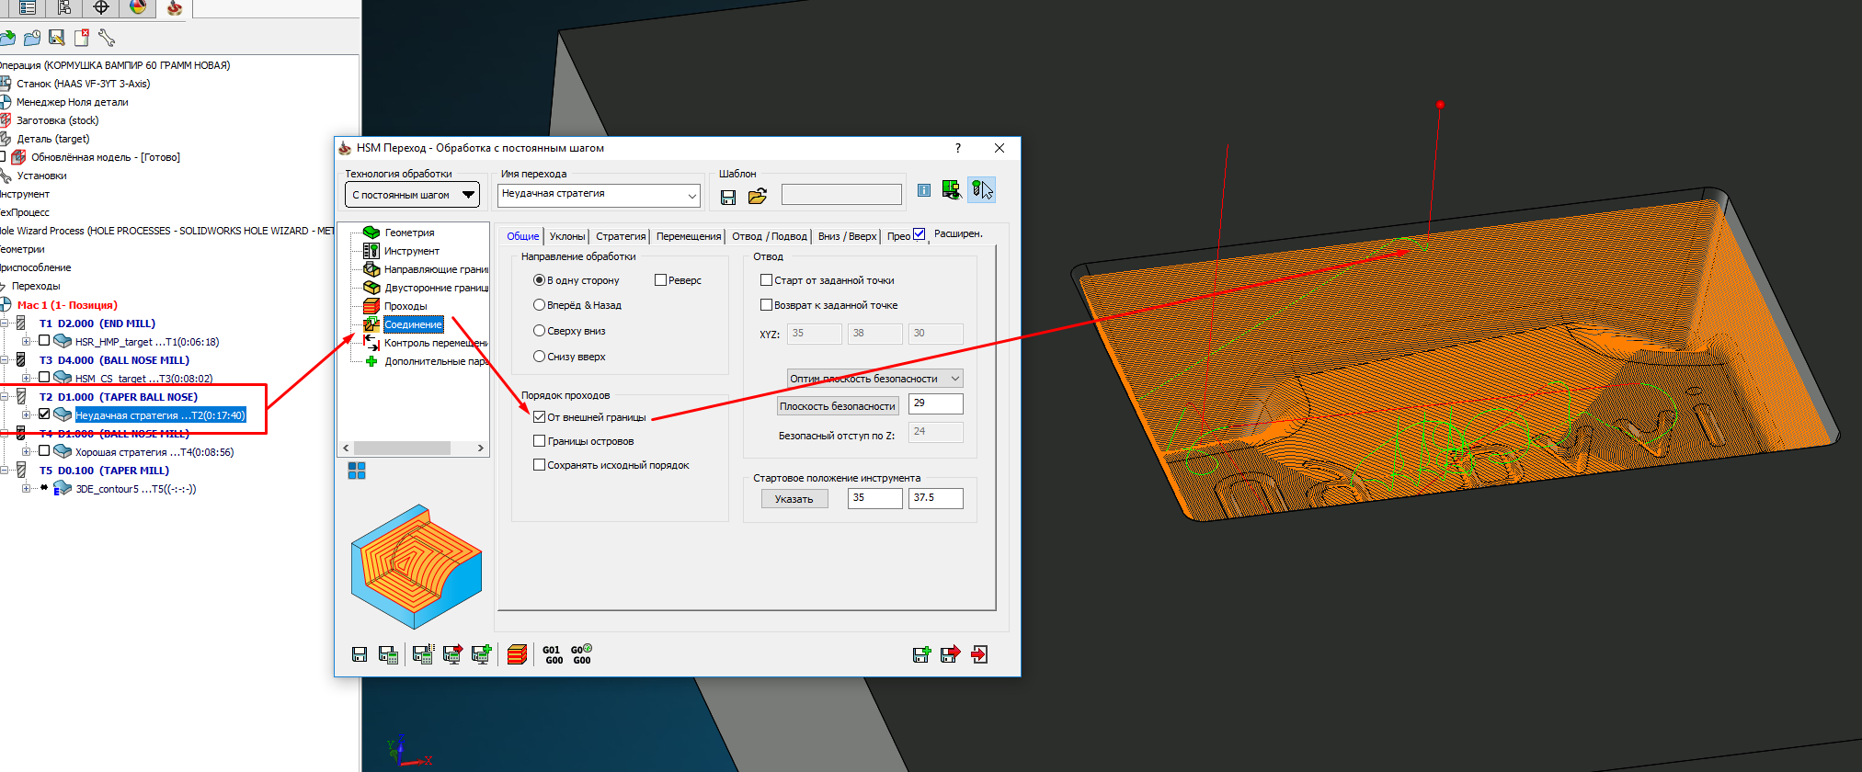Switch to the Уклоны tab
1862x772 pixels.
[x=567, y=236]
